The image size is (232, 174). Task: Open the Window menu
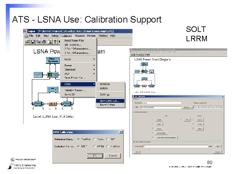coord(103,36)
